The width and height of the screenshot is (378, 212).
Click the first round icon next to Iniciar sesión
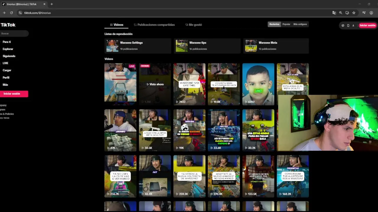(x=343, y=25)
